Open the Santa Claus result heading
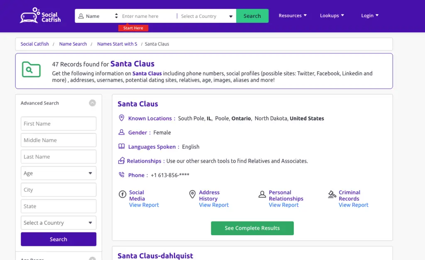Screen dimensions: 425x260 tap(138, 104)
